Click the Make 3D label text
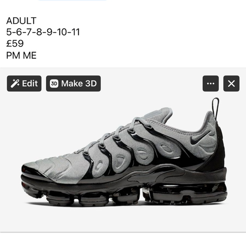The image size is (246, 248). click(x=79, y=83)
